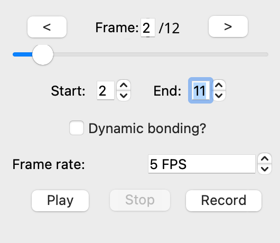Go to the previous frame with <
280x243 pixels.
47,27
